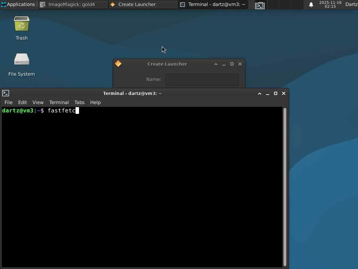This screenshot has width=358, height=269.
Task: Click the Name input field in Create Launcher
Action: click(x=202, y=79)
